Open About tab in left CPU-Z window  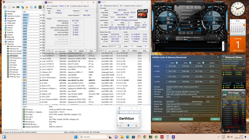click(x=86, y=6)
